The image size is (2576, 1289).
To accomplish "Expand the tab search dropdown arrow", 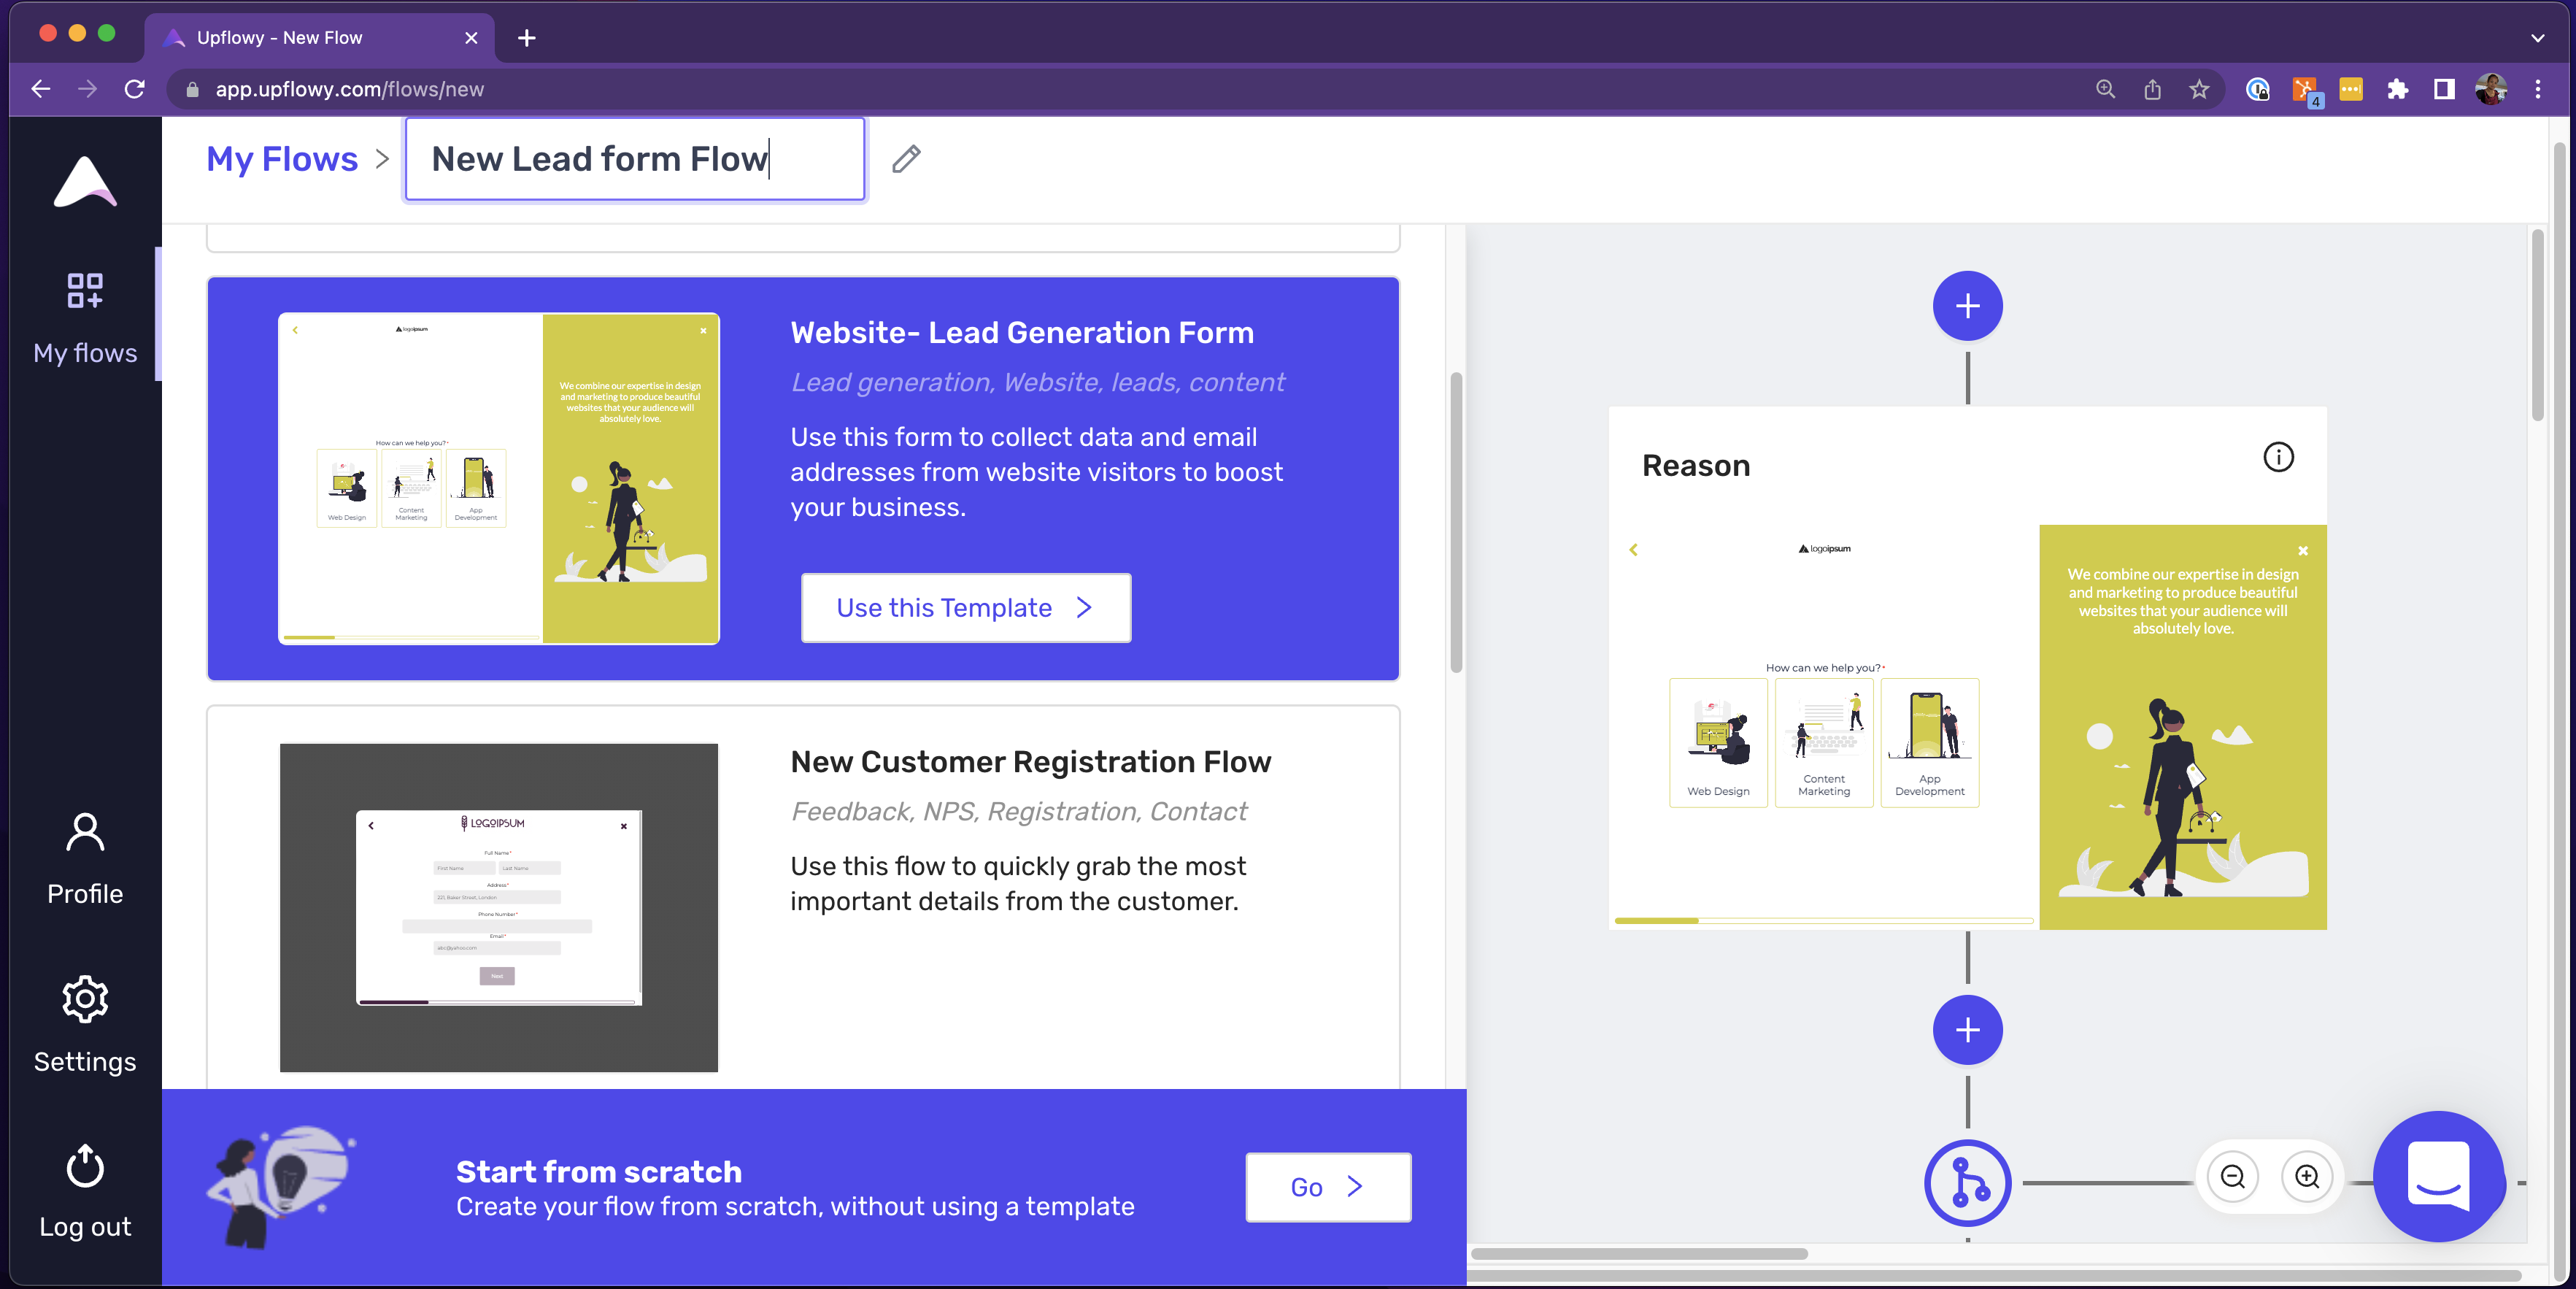I will [x=2538, y=38].
